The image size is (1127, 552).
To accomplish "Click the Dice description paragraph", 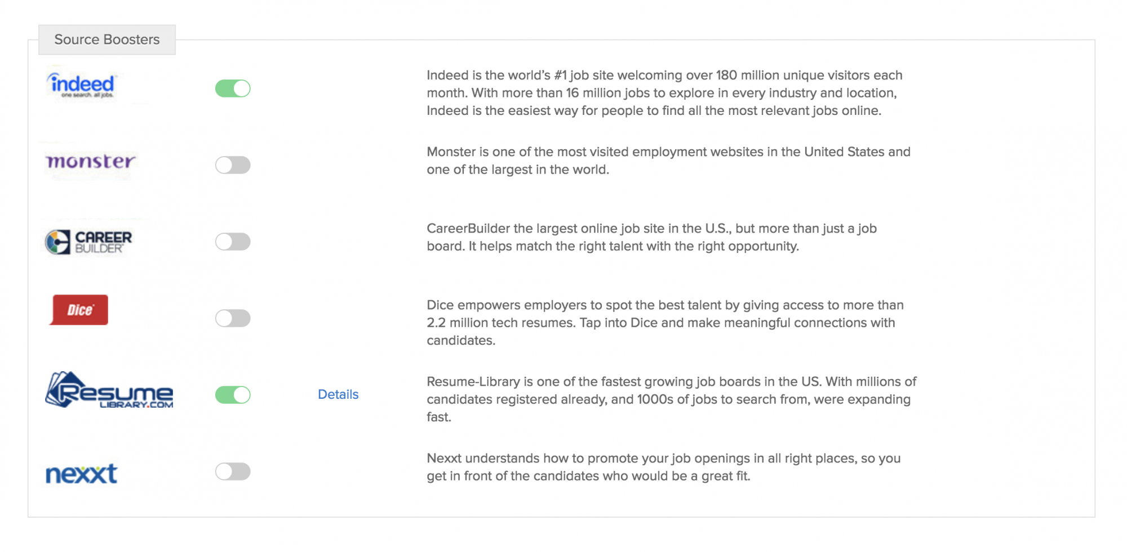I will (x=664, y=323).
